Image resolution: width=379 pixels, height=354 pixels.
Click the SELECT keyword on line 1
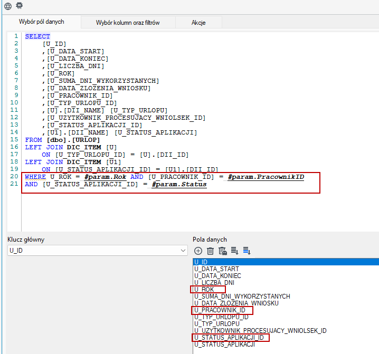(x=37, y=36)
